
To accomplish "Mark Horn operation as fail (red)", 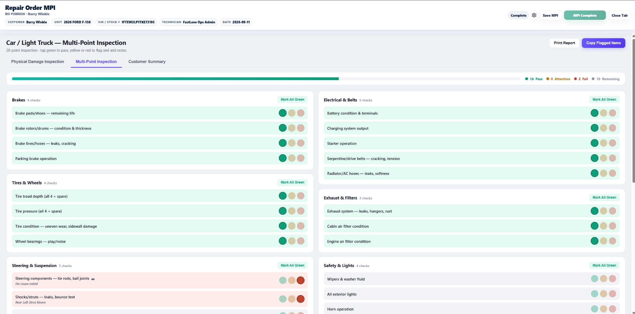I will 612,309.
